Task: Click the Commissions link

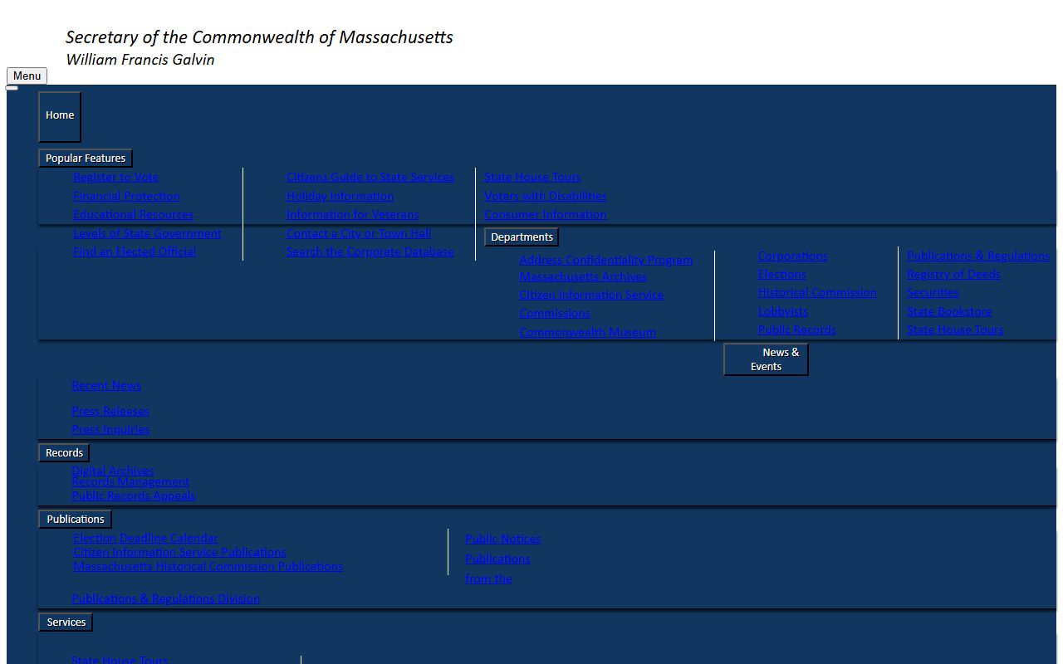Action: tap(555, 313)
